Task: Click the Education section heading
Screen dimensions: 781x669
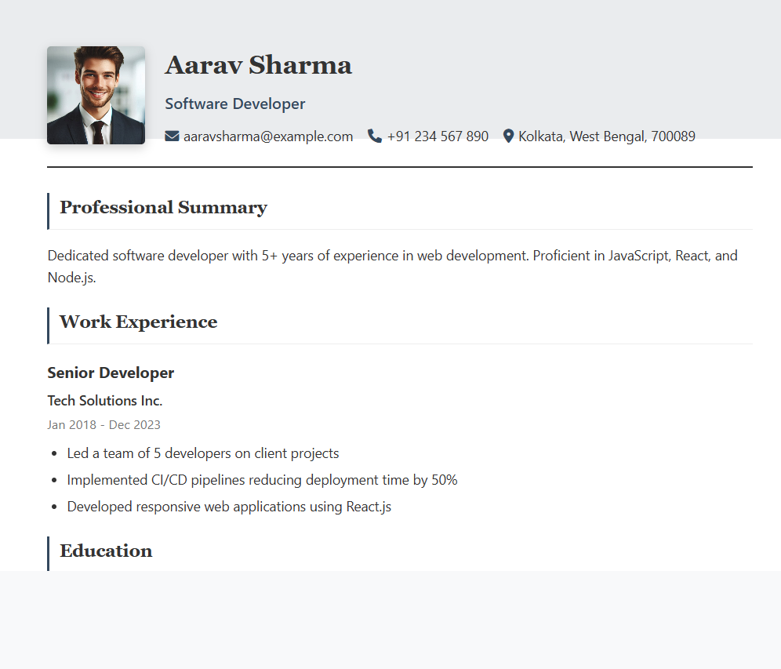Action: point(106,551)
